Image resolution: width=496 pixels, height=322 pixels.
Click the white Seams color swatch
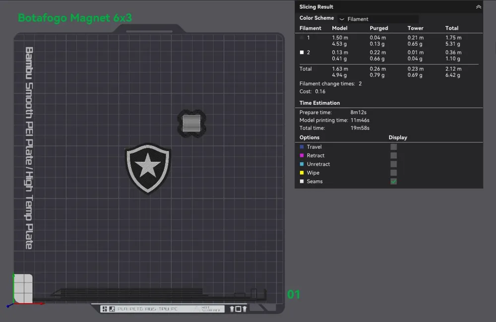[x=302, y=181]
